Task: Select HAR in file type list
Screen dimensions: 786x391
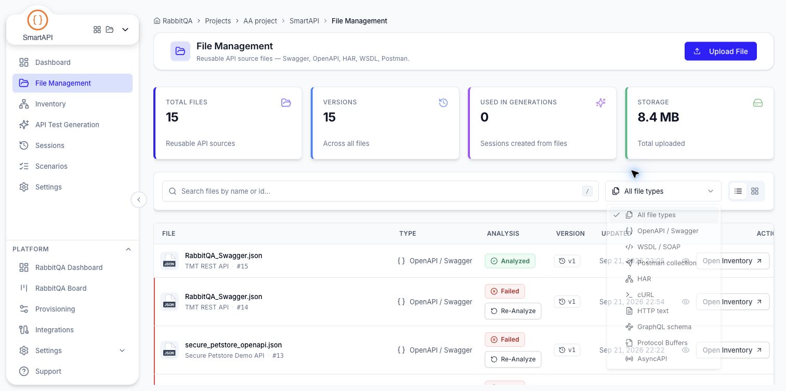Action: tap(663, 279)
